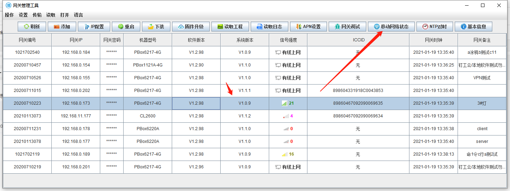This screenshot has width=510, height=191.
Task: Open the 操作 menu
Action: tap(9, 15)
